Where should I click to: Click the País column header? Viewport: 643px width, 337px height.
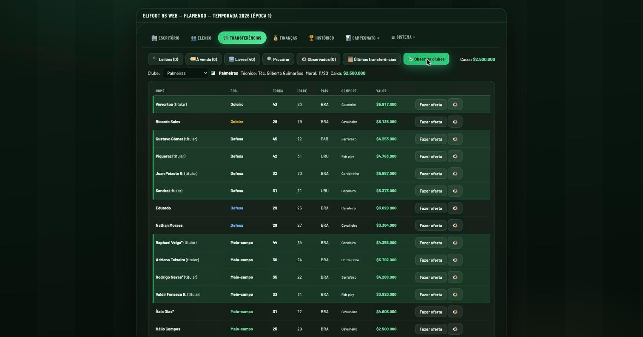324,91
